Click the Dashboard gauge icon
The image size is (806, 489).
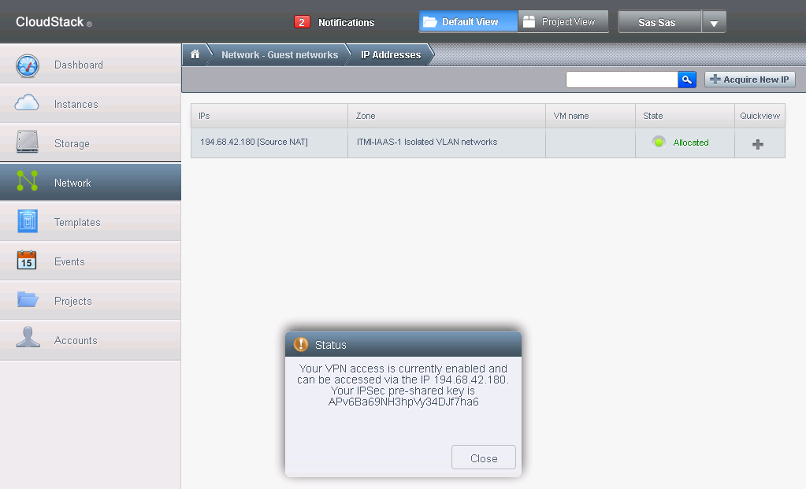tap(28, 65)
